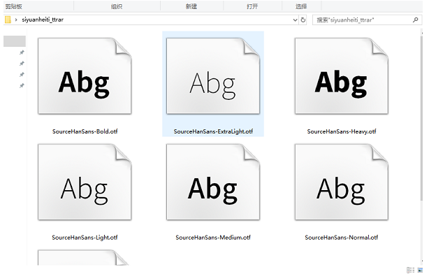Click the 组织 ribbon group label
This screenshot has width=429, height=274.
(117, 6)
